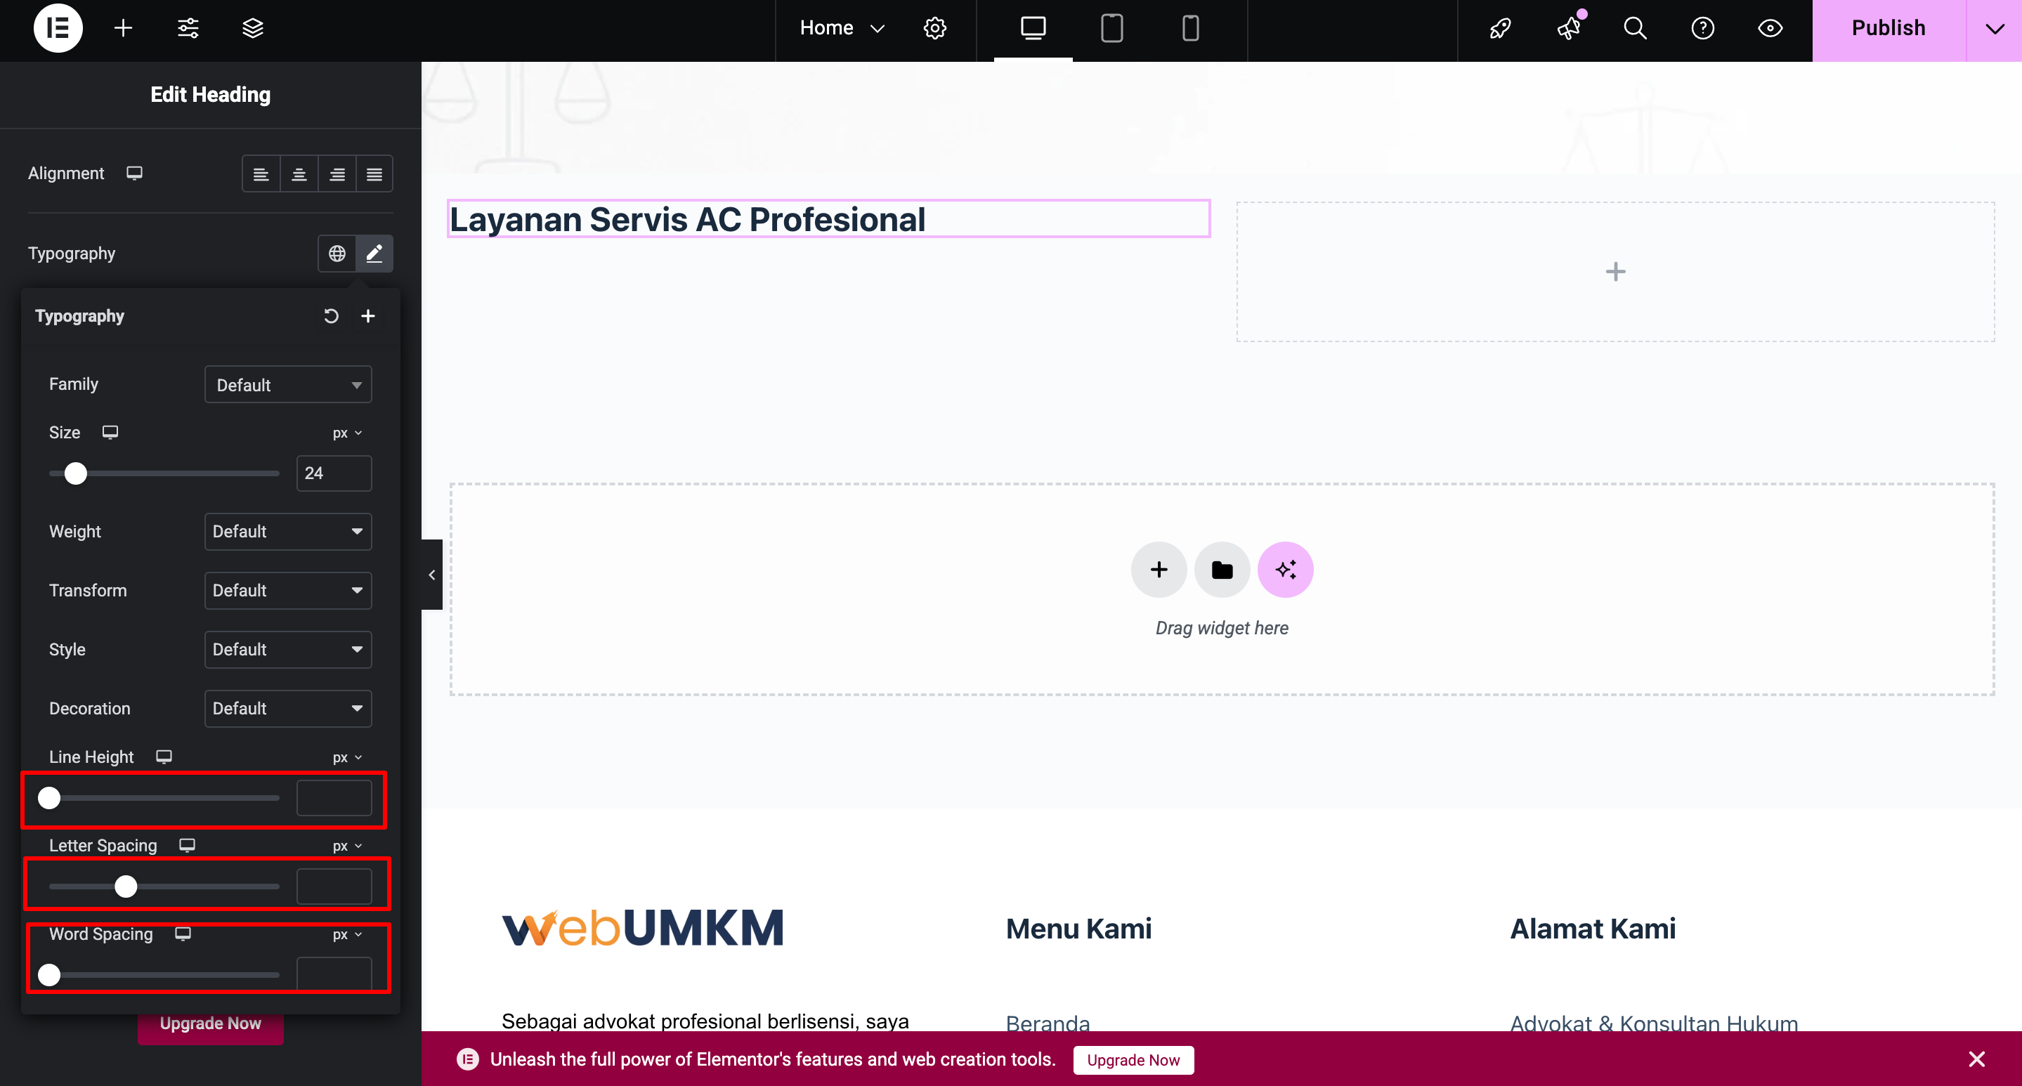
Task: Click the What's New megaphone icon
Action: tap(1568, 28)
